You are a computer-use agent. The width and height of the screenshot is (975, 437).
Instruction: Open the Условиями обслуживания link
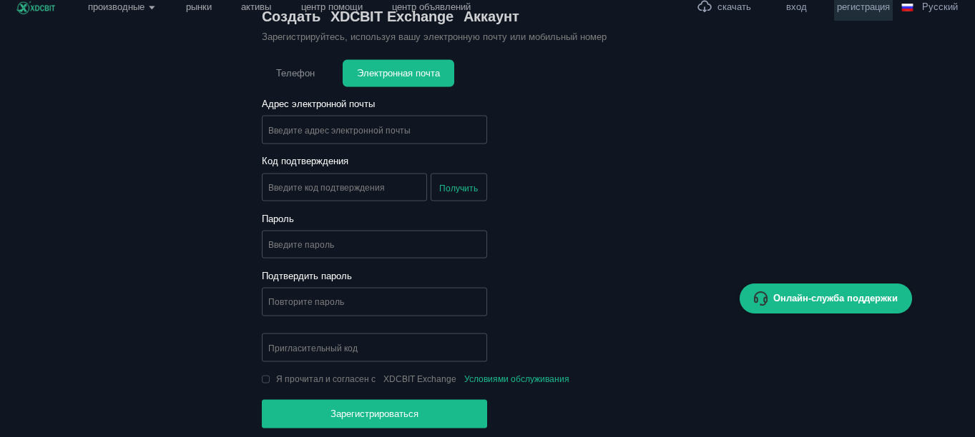tap(516, 379)
